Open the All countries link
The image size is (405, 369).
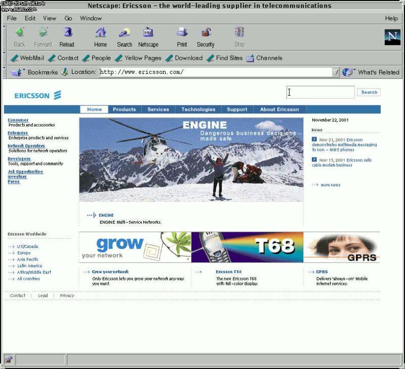pos(28,278)
